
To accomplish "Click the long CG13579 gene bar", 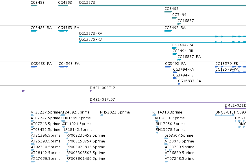I will [x=162, y=6].
